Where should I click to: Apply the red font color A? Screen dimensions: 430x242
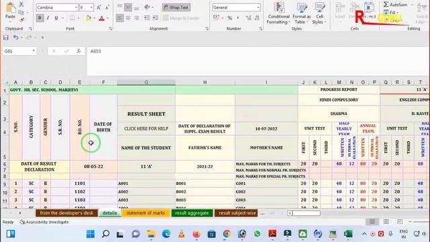pyautogui.click(x=101, y=18)
